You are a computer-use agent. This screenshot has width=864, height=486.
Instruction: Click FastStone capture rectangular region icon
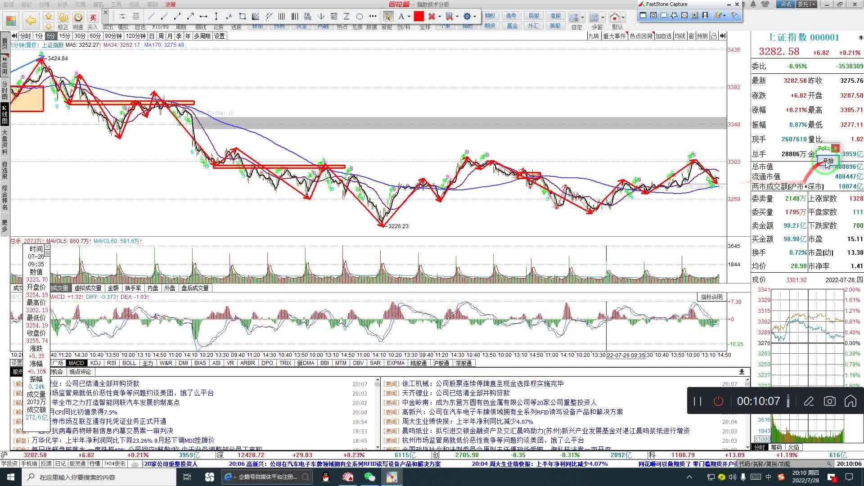[664, 15]
